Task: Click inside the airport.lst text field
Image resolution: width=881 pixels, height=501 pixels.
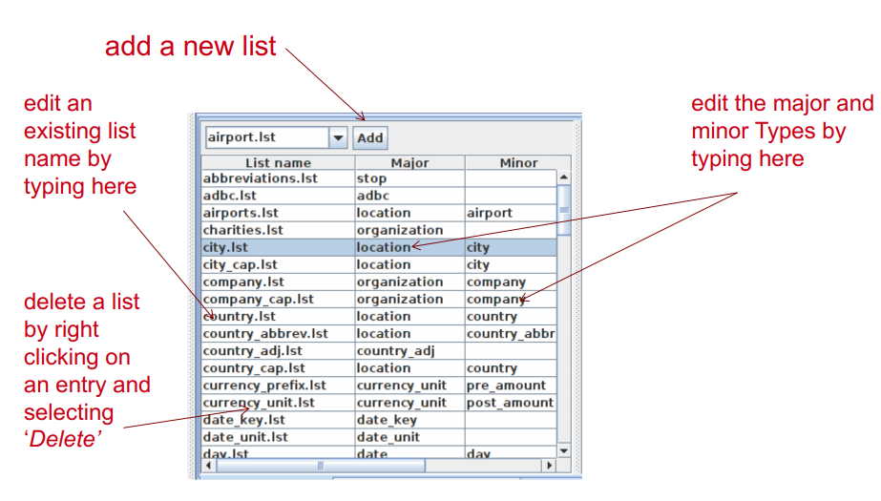Action: pos(265,138)
